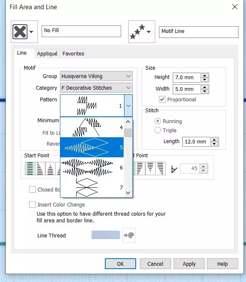The image size is (246, 282).
Task: Tick the Insert Color Change checkbox
Action: pyautogui.click(x=32, y=204)
